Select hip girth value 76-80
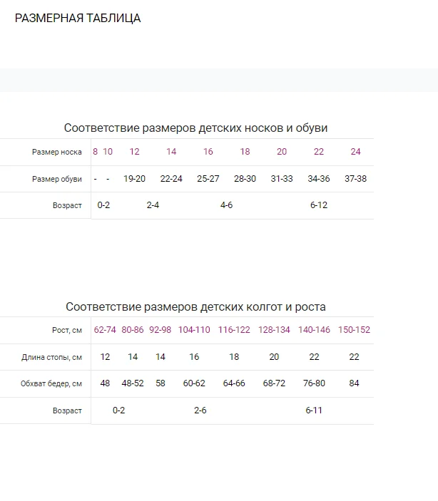The image size is (438, 501). (314, 383)
